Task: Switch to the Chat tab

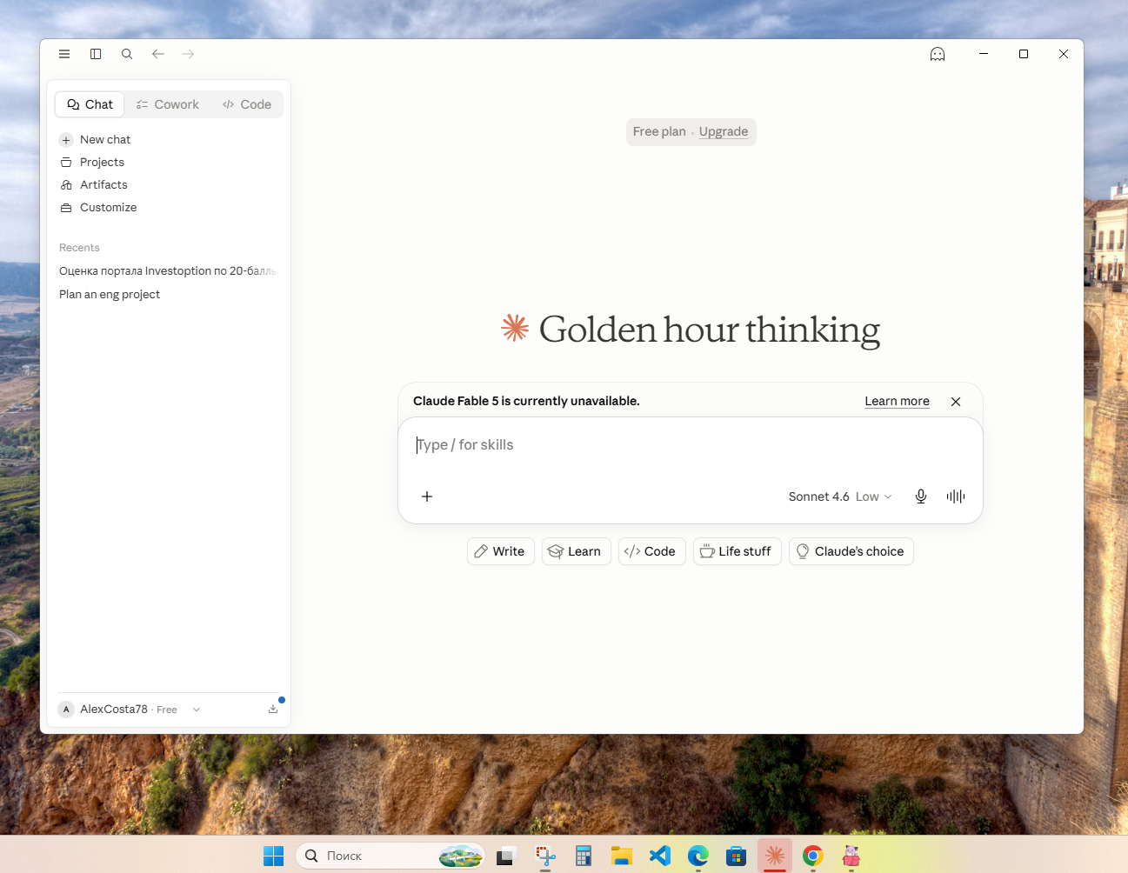Action: 90,104
